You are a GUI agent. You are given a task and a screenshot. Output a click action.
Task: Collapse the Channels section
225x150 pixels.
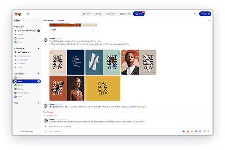click(x=23, y=48)
